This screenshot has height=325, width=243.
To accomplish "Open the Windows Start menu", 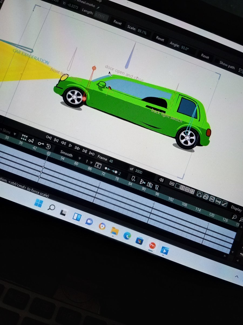I will click(39, 203).
